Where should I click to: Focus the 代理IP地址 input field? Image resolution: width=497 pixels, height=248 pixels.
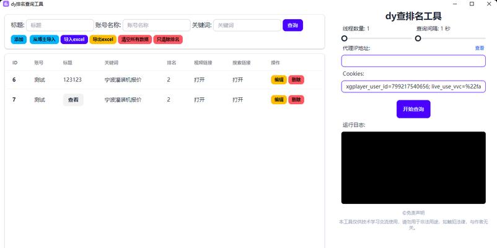(413, 61)
